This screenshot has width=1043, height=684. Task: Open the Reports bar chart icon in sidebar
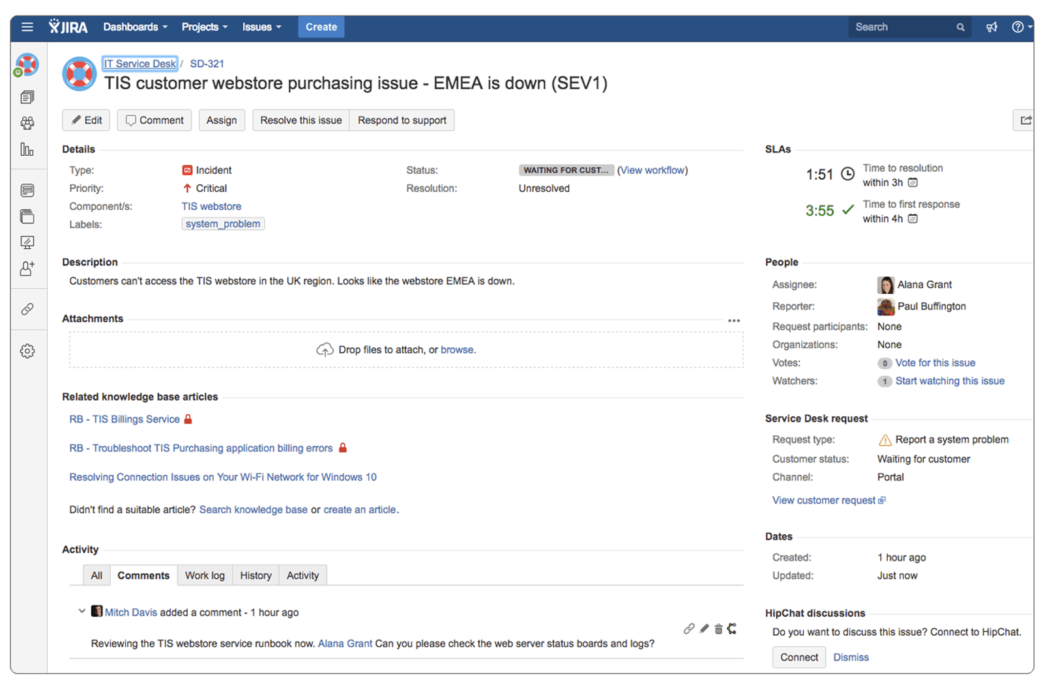coord(27,150)
